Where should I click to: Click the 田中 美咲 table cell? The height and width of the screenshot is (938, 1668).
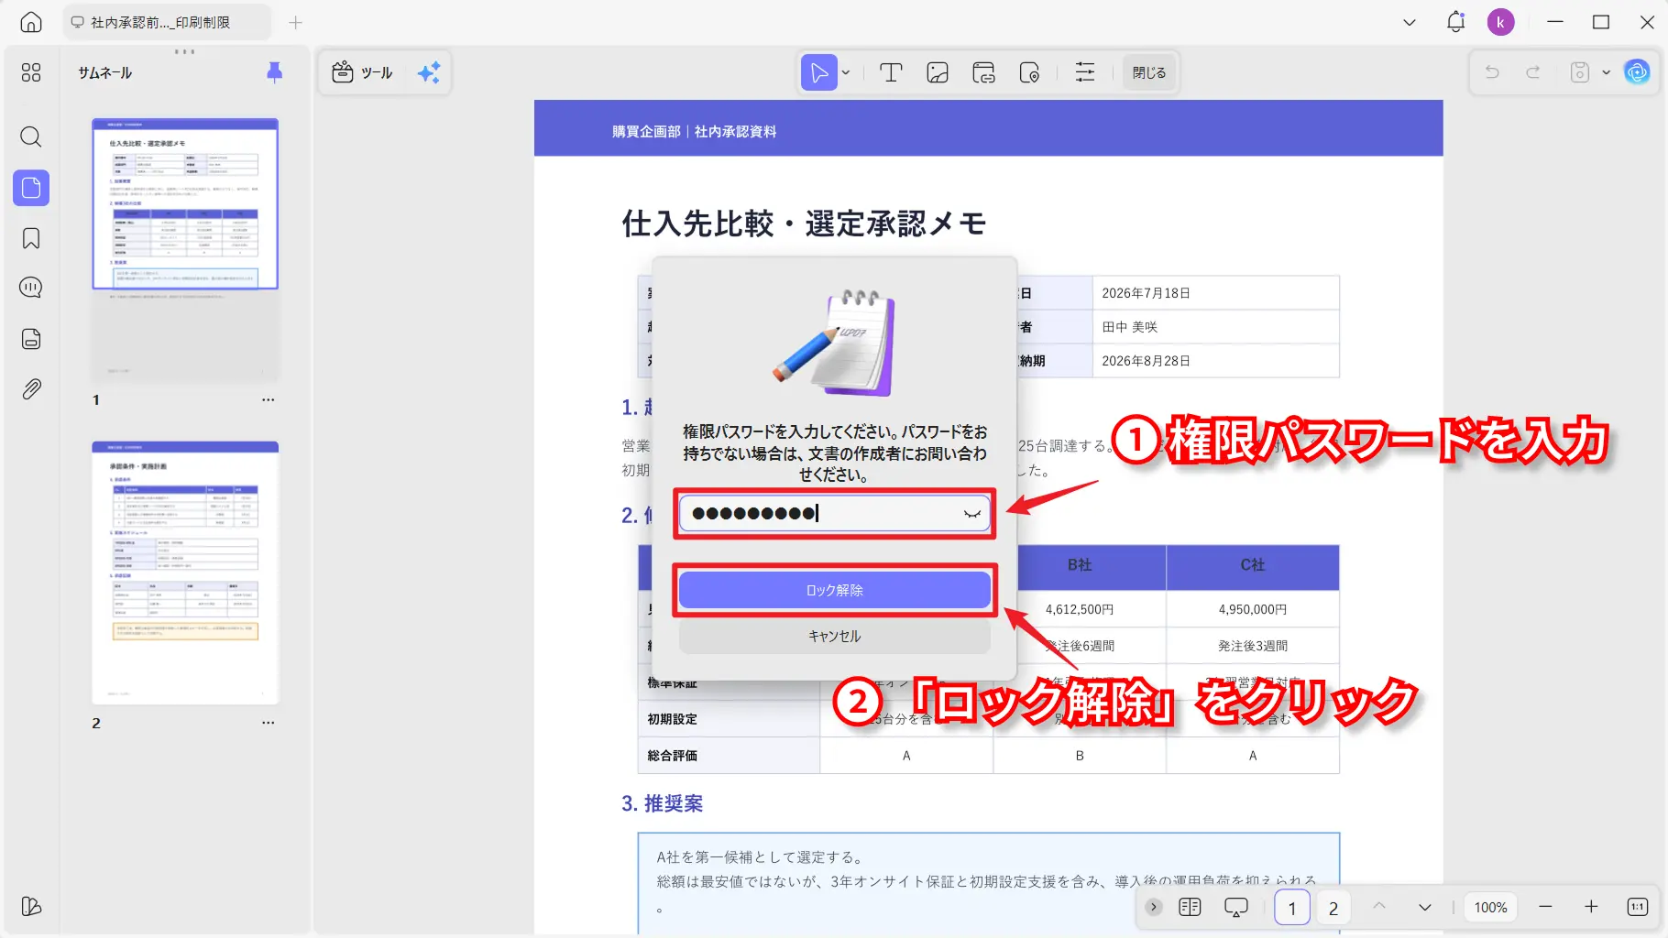click(x=1215, y=327)
